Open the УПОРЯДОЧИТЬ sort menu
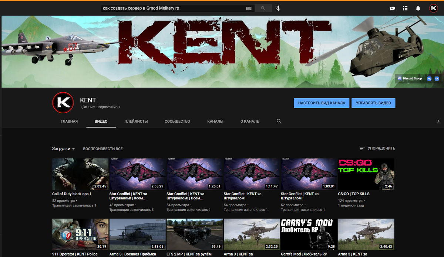 tap(377, 148)
